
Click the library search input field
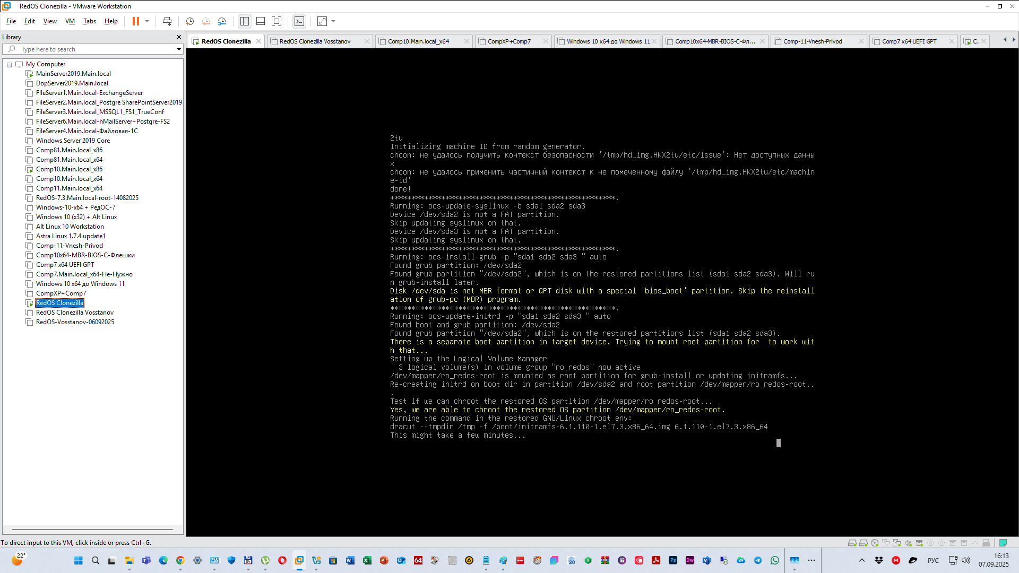coord(96,49)
